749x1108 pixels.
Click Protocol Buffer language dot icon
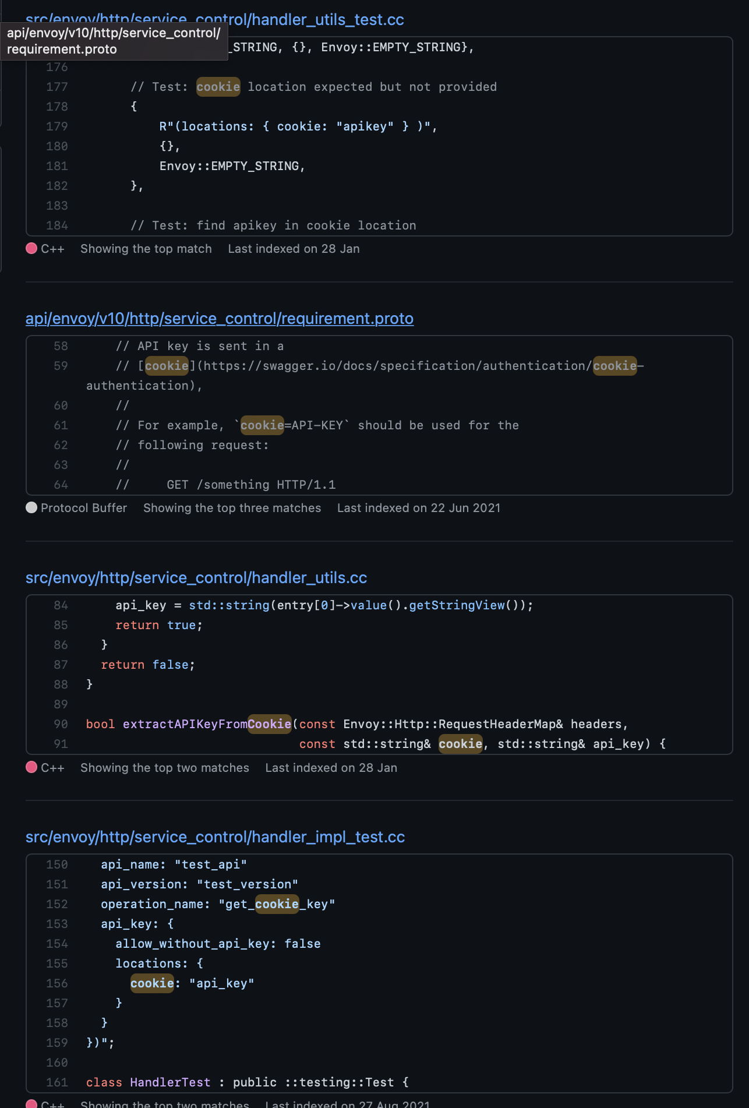tap(31, 507)
